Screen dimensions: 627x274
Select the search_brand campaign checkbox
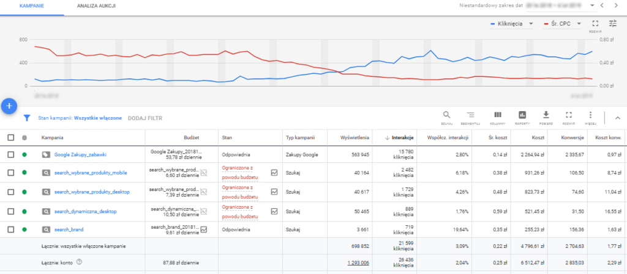pyautogui.click(x=10, y=230)
